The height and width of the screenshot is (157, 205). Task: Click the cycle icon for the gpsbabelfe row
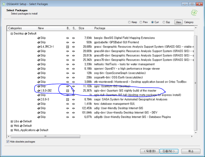(39, 42)
